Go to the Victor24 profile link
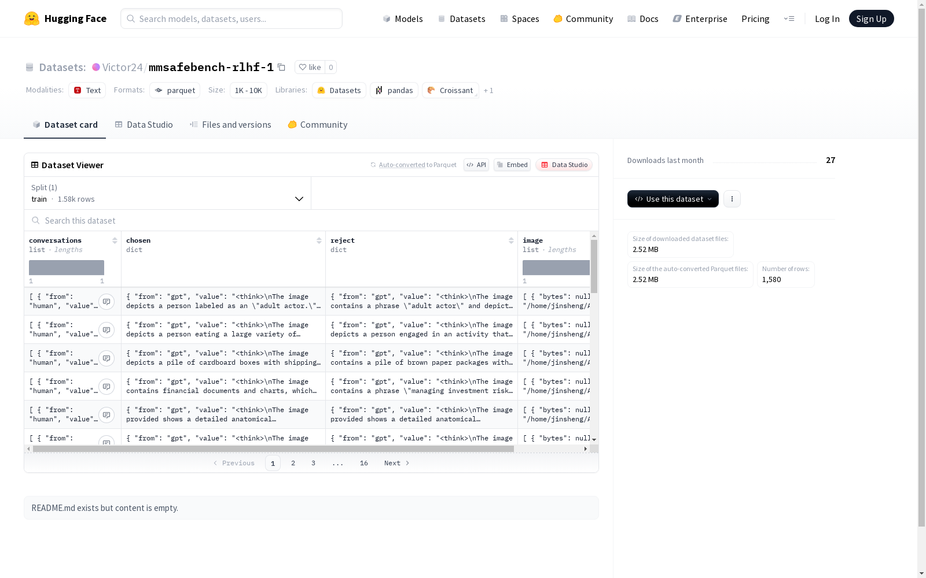This screenshot has width=926, height=578. point(122,67)
